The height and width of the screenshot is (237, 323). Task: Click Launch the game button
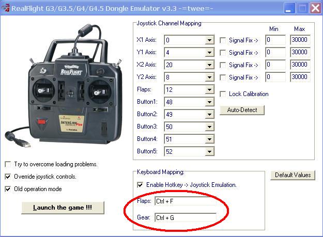[x=63, y=208]
